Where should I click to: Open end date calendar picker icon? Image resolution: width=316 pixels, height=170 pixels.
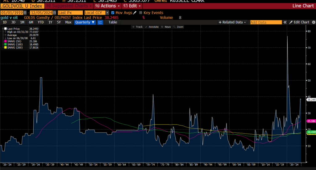pyautogui.click(x=55, y=13)
